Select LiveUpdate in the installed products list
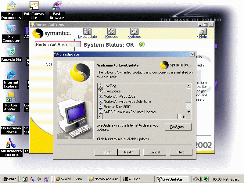Image resolution: width=244 pixels, height=183 pixels. [109, 91]
